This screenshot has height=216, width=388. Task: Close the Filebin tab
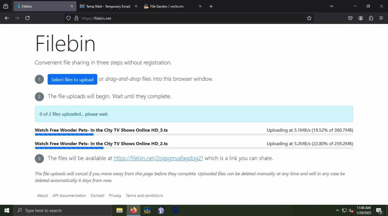72,6
